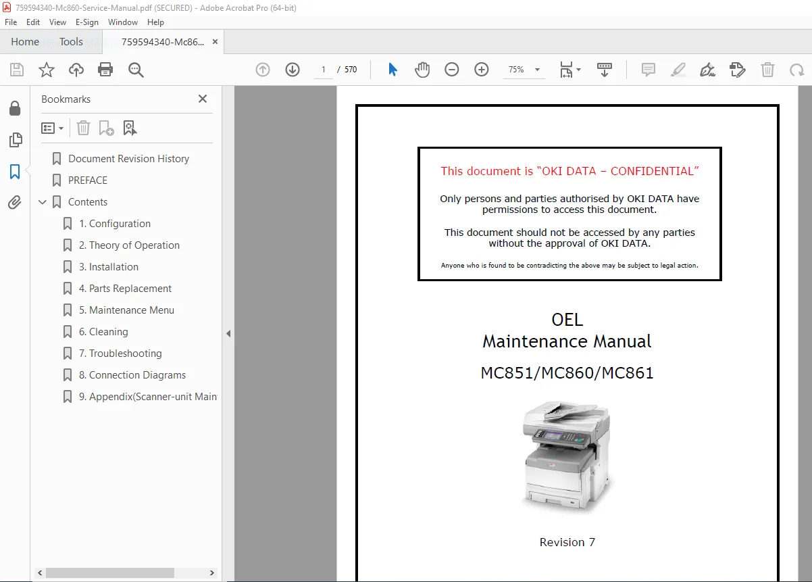The image size is (812, 582).
Task: Go to 4. Parts Replacement bookmark
Action: point(125,289)
